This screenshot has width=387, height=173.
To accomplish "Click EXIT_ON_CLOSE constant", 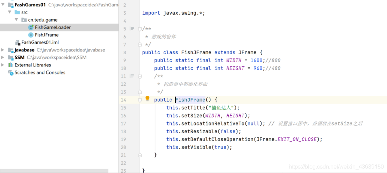I will (297, 139).
